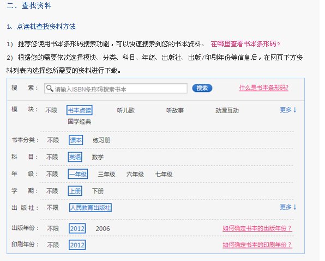Select the 上册 semester option
This screenshot has height=261, width=325.
(75, 191)
